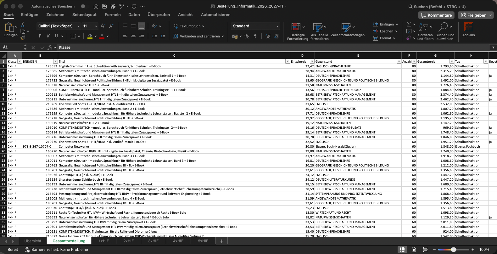Click the Home icon in the title bar
The image size is (497, 254).
click(x=96, y=6)
